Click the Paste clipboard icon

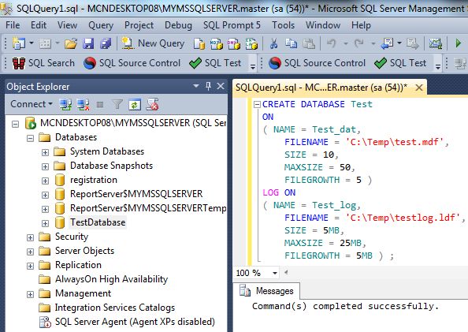309,43
